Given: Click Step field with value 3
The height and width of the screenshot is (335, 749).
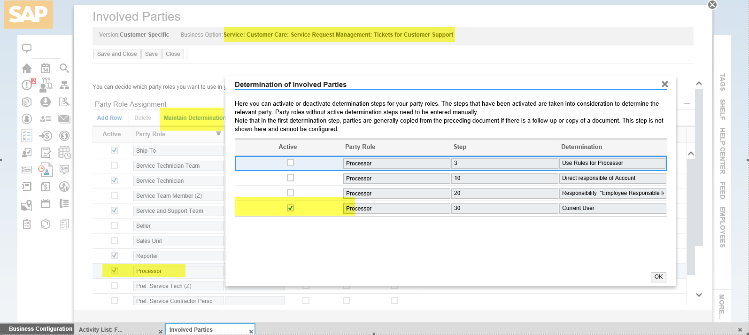Looking at the screenshot, I should pos(504,163).
